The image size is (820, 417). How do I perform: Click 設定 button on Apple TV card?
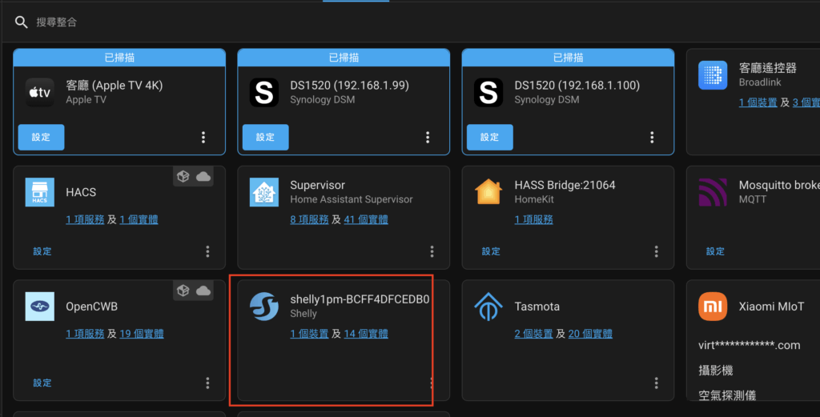[x=42, y=138]
